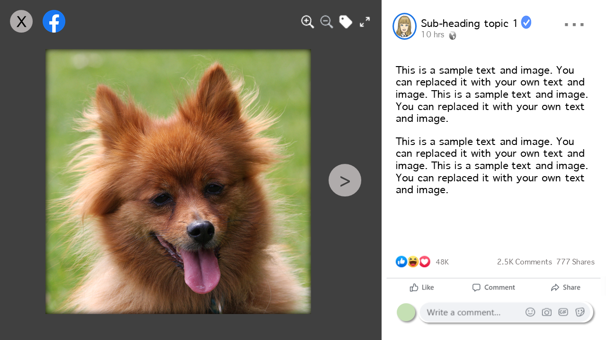Share the post
The image size is (606, 340).
point(565,288)
